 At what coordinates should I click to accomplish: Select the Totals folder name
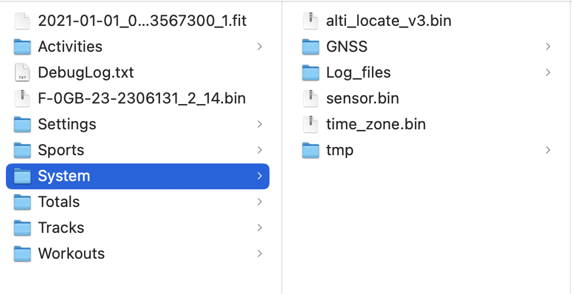coord(59,202)
